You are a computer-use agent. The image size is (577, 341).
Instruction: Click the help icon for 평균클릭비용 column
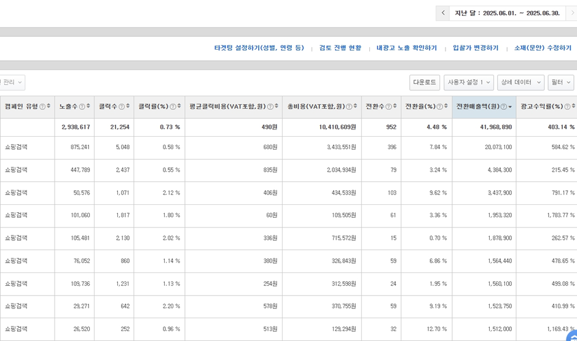270,107
